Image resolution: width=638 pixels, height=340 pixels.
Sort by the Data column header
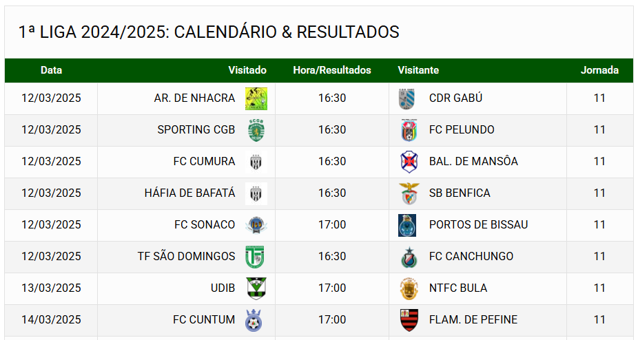51,70
